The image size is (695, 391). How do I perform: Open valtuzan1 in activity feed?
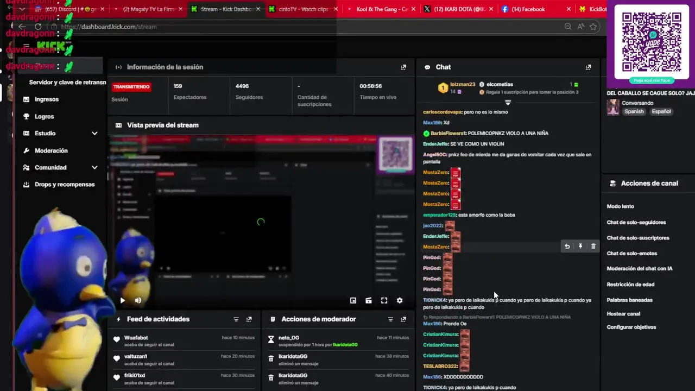coord(136,357)
